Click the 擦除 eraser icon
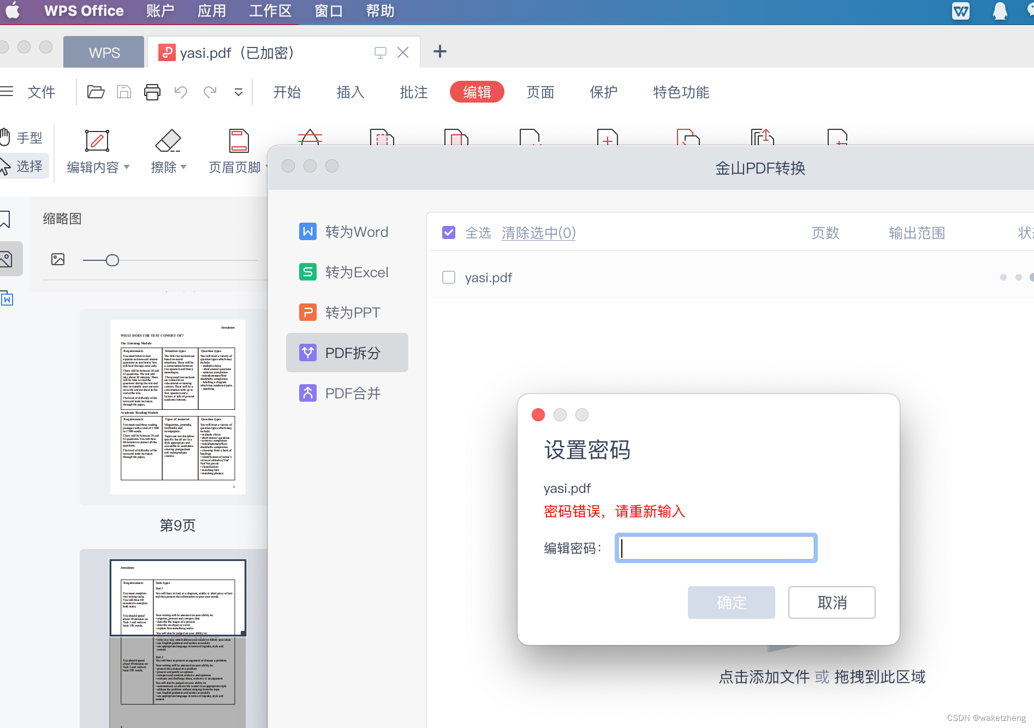This screenshot has width=1034, height=728. (x=168, y=141)
